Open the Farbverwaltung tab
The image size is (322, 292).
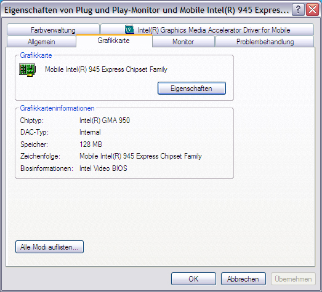point(53,30)
